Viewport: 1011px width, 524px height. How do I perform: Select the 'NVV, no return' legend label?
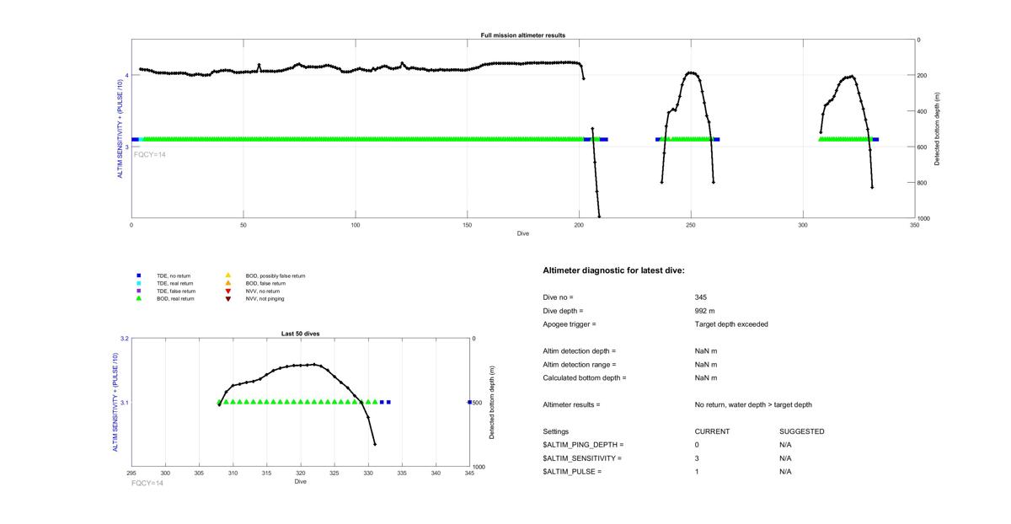tap(262, 291)
